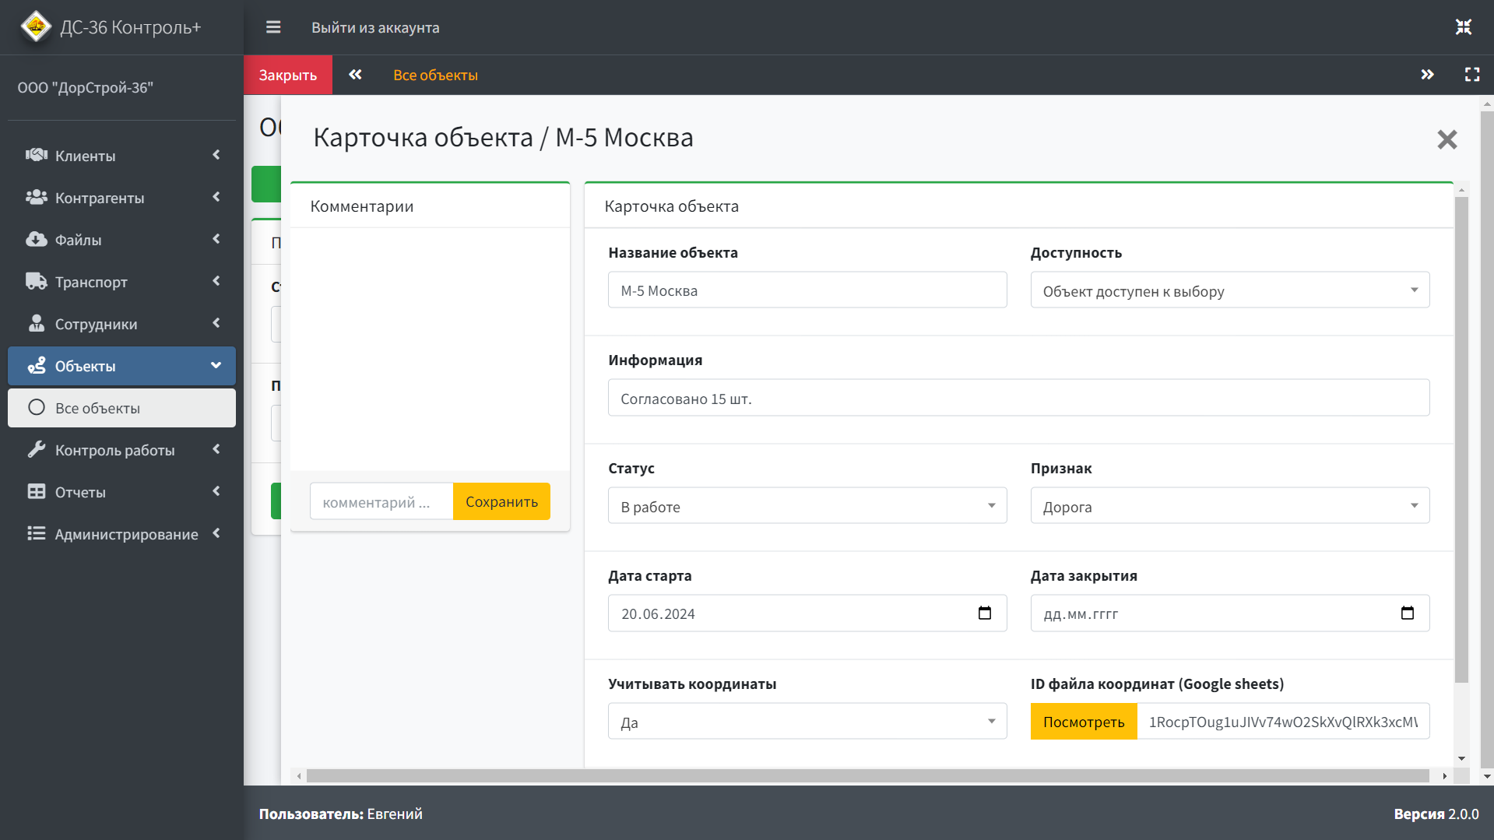Expand the Клиенты menu chevron
This screenshot has height=840, width=1494.
(216, 155)
